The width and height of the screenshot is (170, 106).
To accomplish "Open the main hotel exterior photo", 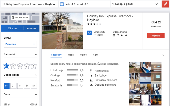I will point(63,31).
